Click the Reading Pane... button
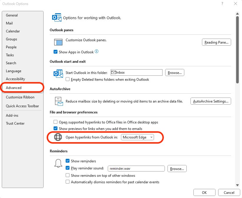Screen dimensions: 242x198 point(216,42)
